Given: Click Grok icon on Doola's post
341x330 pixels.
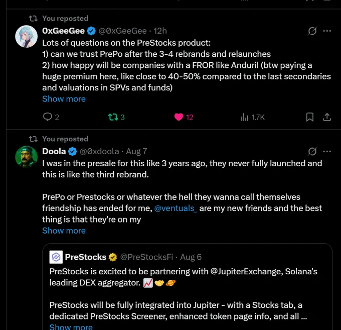Looking at the screenshot, I should 312,151.
